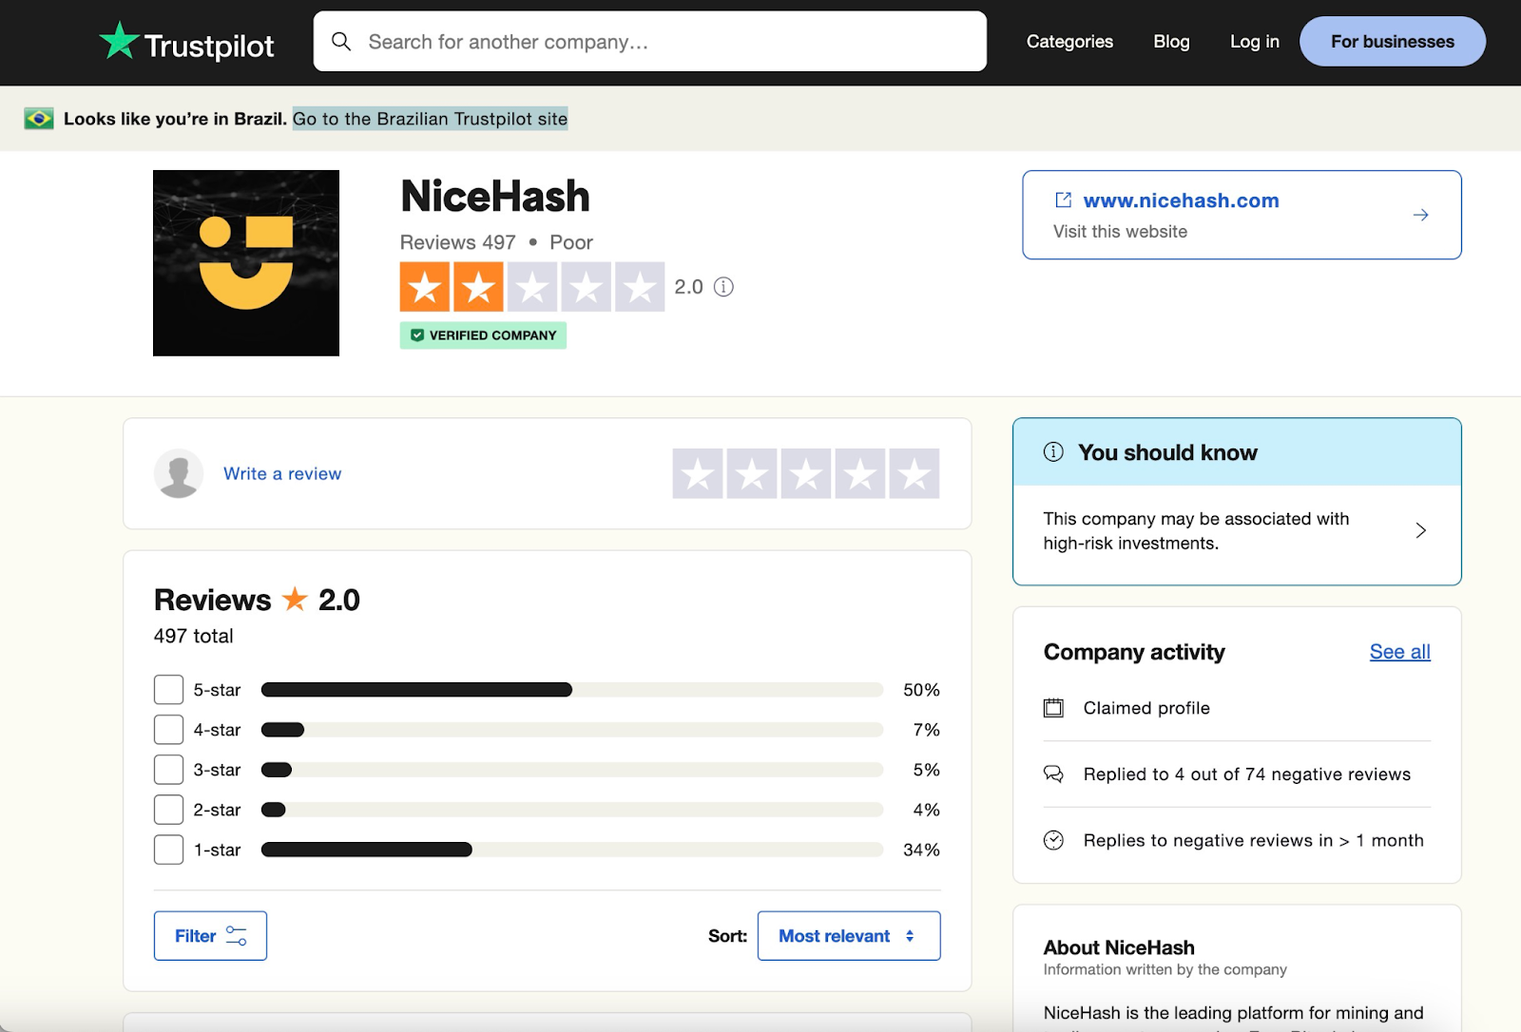Click the 4-star 7% rating bar
The image size is (1521, 1032).
(572, 730)
